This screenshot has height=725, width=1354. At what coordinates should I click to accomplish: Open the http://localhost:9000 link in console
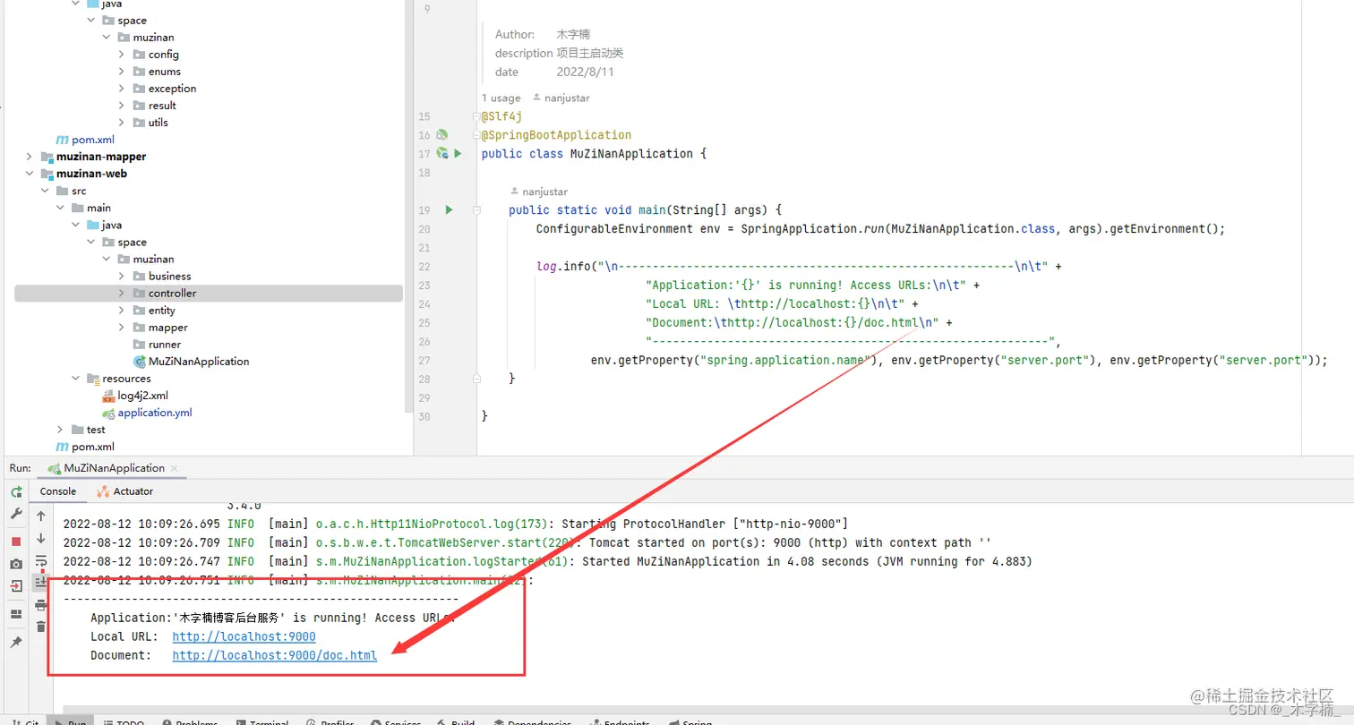click(x=244, y=636)
